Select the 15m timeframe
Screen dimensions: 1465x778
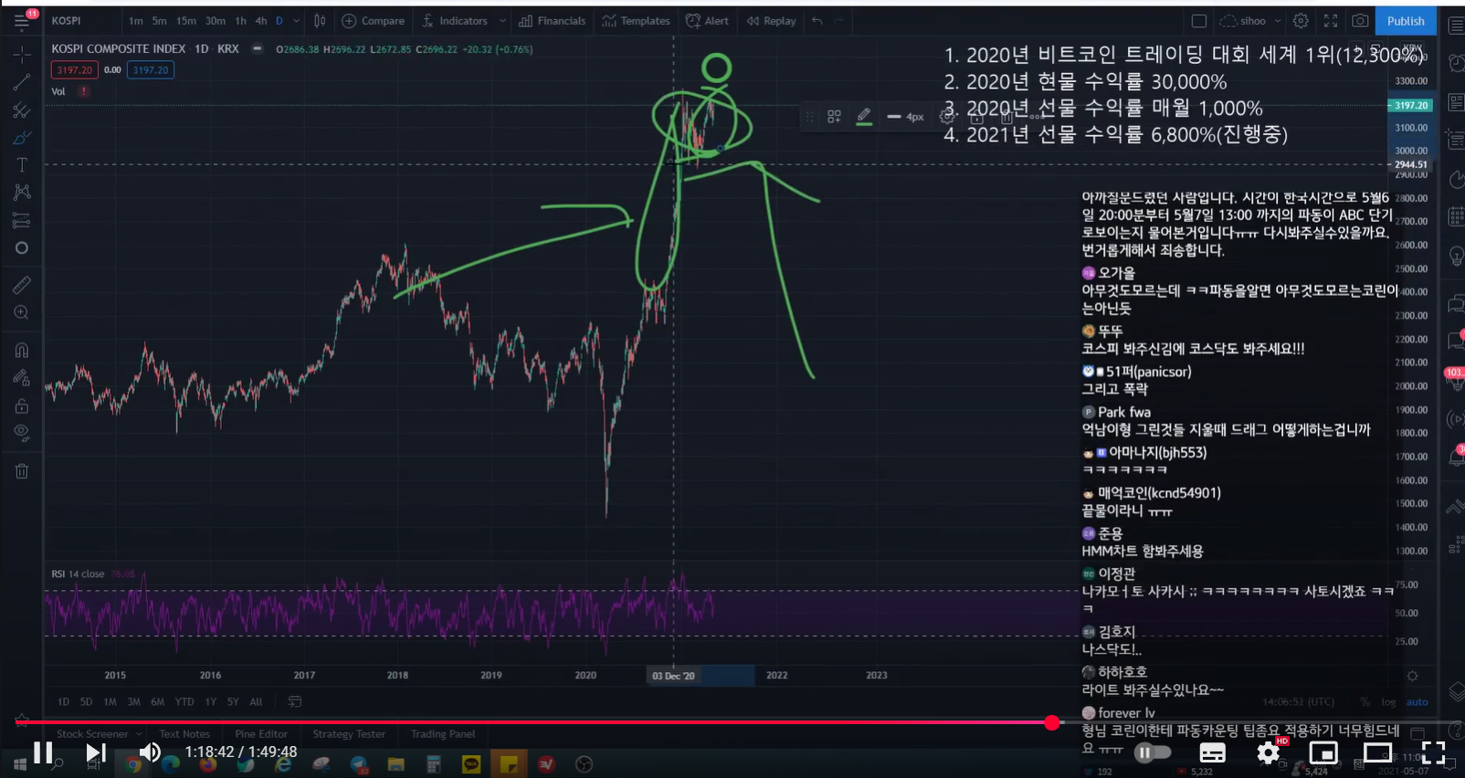pos(186,21)
